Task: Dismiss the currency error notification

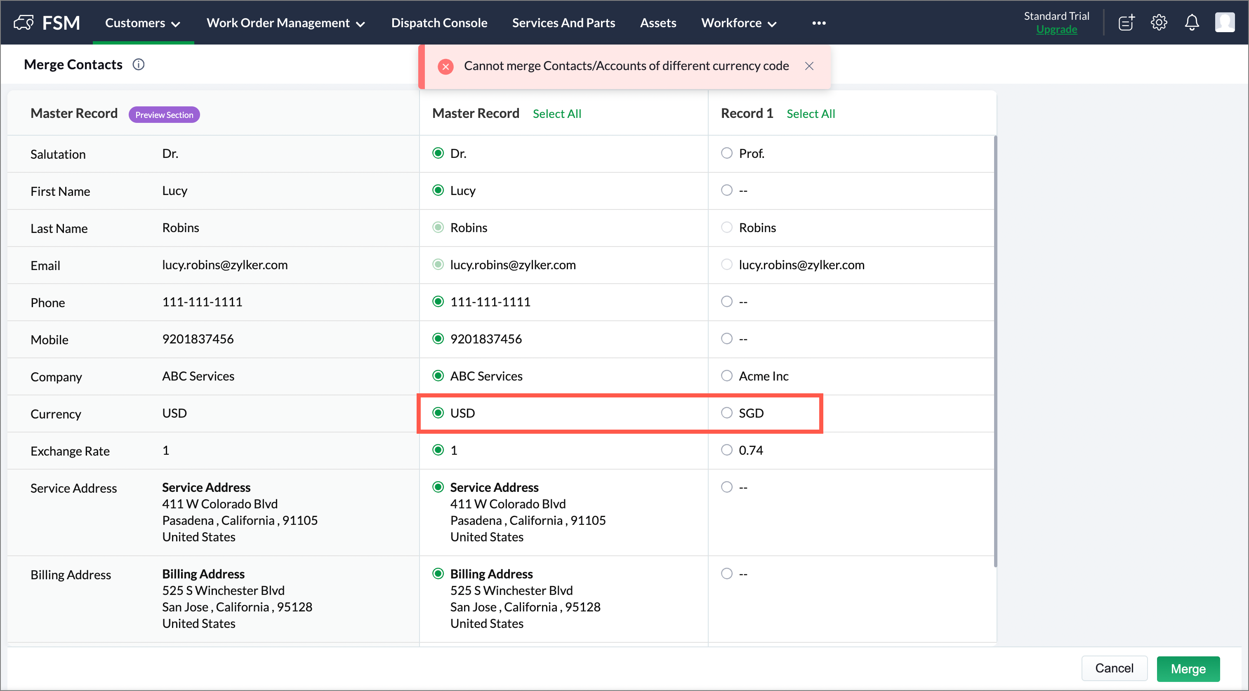Action: tap(809, 66)
